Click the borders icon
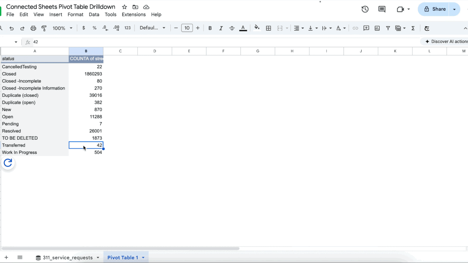The width and height of the screenshot is (468, 263). [268, 28]
